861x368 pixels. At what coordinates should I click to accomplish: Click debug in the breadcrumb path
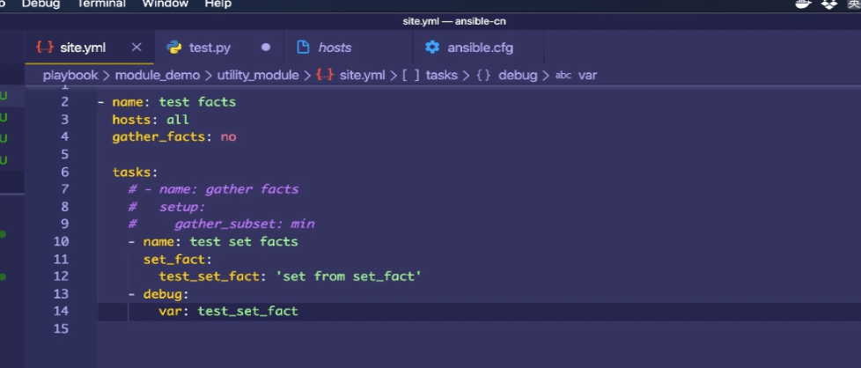tap(518, 75)
